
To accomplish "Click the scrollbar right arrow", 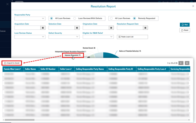I will 189,120.
